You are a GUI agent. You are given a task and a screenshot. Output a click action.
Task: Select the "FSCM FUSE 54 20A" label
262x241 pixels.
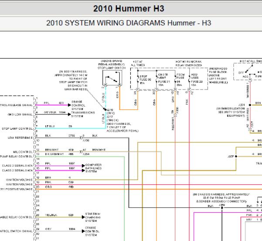180,79
